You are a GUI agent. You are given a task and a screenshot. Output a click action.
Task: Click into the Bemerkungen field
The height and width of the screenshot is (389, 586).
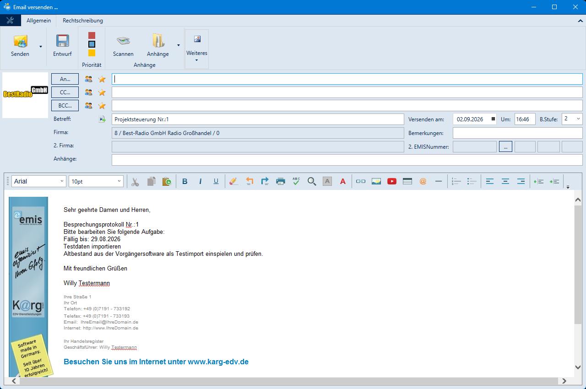click(x=518, y=133)
